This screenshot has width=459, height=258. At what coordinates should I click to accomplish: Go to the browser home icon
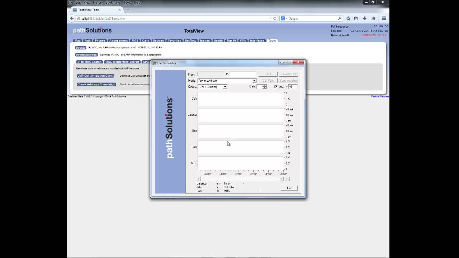tap(373, 18)
